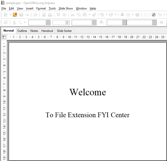The width and height of the screenshot is (167, 161).
Task: Click the Area paint bucket icon
Action: click(101, 23)
